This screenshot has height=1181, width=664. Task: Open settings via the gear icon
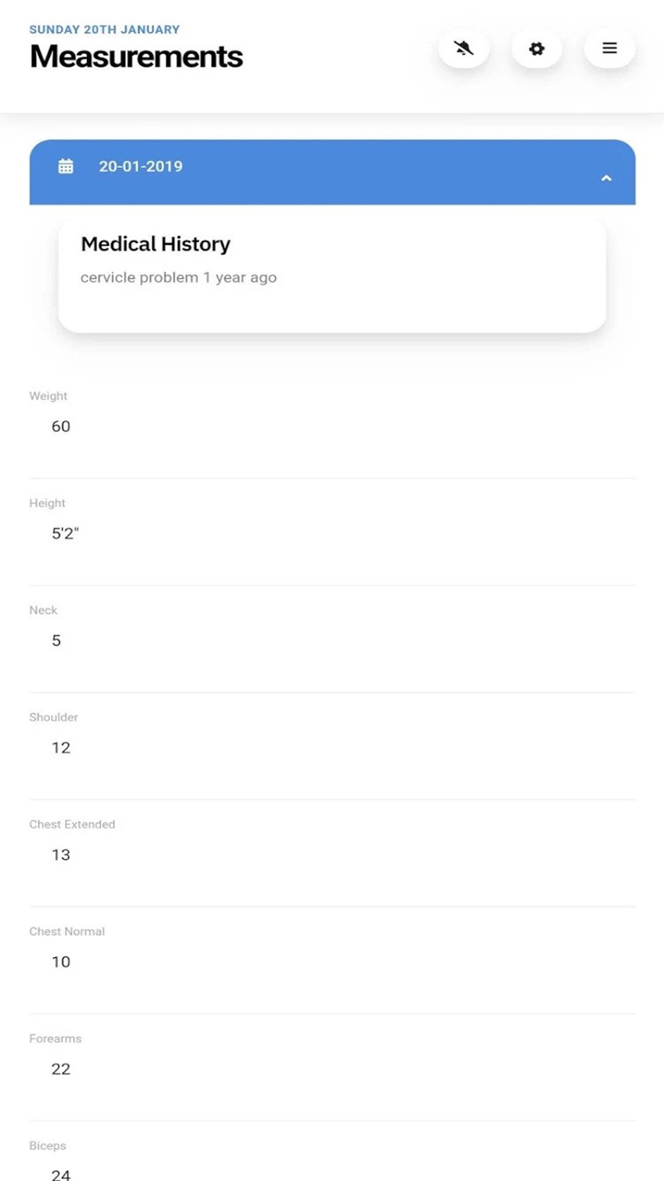[x=537, y=48]
